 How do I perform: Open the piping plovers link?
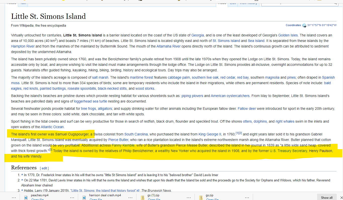click(192, 96)
